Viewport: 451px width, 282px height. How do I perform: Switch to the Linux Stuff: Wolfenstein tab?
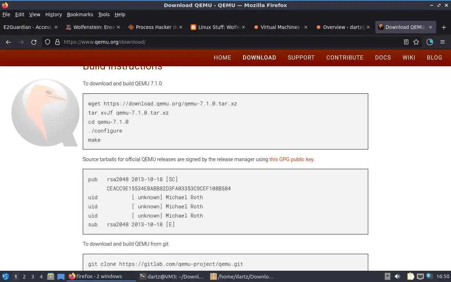pos(218,27)
